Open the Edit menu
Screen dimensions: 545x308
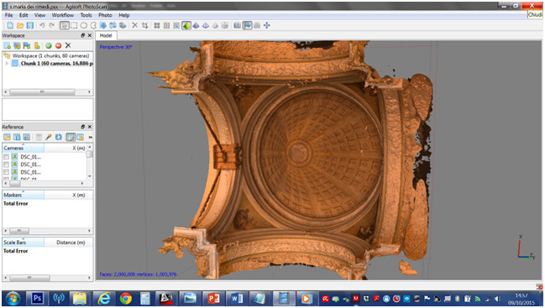point(24,15)
